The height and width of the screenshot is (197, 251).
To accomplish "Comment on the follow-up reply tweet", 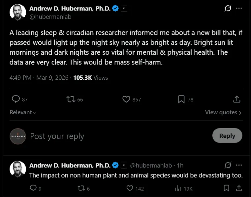I will point(33,188).
